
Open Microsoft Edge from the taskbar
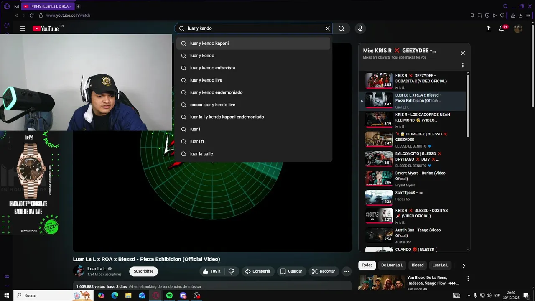point(115,296)
